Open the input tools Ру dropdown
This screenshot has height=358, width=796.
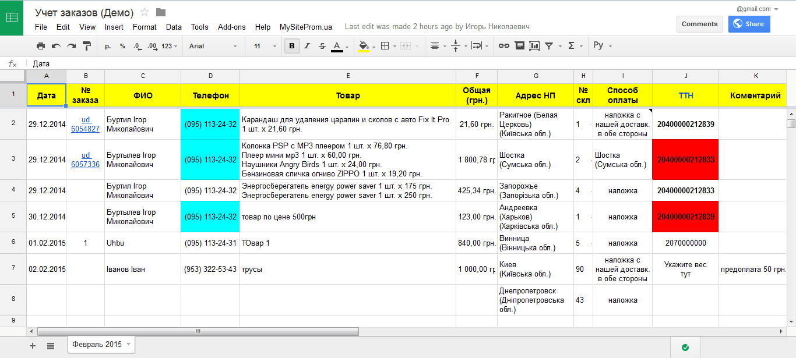click(x=603, y=46)
